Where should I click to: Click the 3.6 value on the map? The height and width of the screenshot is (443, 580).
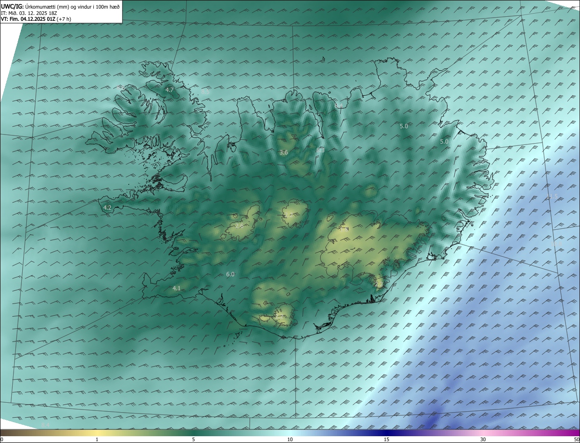pyautogui.click(x=284, y=153)
